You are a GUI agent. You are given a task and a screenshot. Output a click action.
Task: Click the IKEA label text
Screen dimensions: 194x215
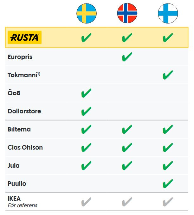14,198
